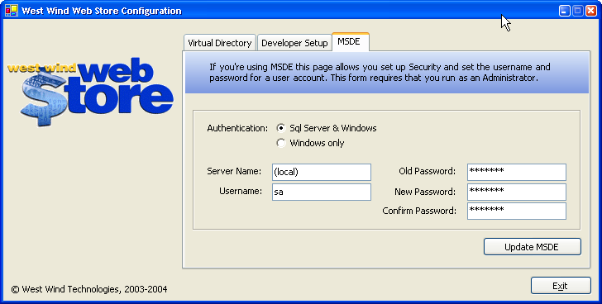Click into the Old Password field
Image resolution: width=602 pixels, height=304 pixels.
click(516, 172)
